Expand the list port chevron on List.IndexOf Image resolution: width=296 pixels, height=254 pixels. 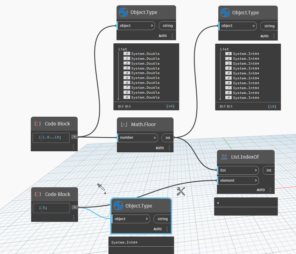click(x=256, y=170)
